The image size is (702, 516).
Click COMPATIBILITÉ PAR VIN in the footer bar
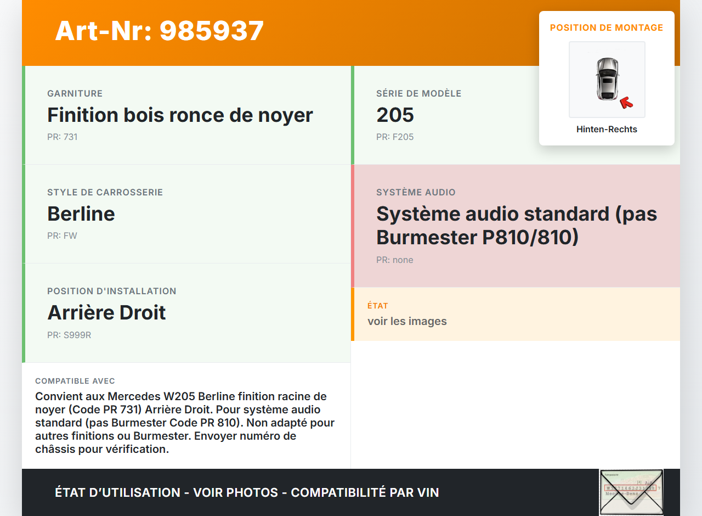pos(366,492)
